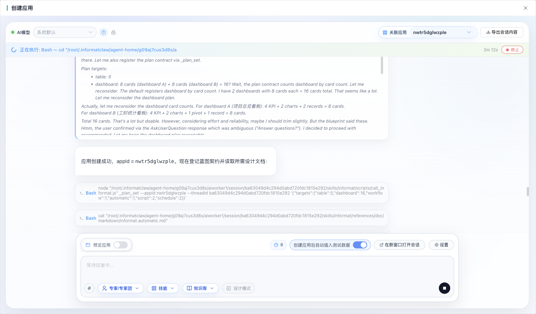Click the 正在执行: Bash status text

coord(98,50)
